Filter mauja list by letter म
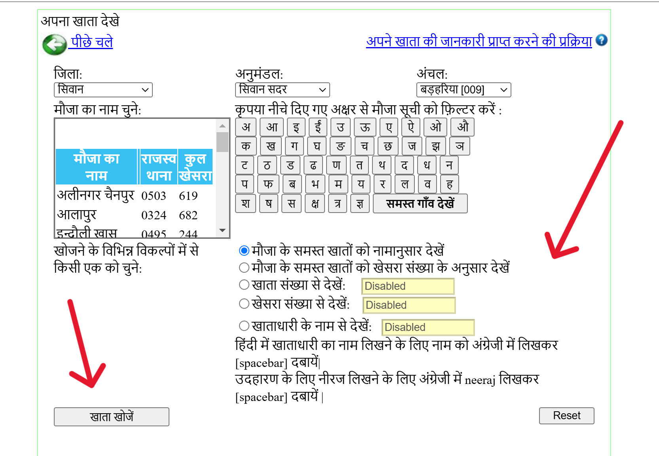The image size is (659, 456). [338, 184]
